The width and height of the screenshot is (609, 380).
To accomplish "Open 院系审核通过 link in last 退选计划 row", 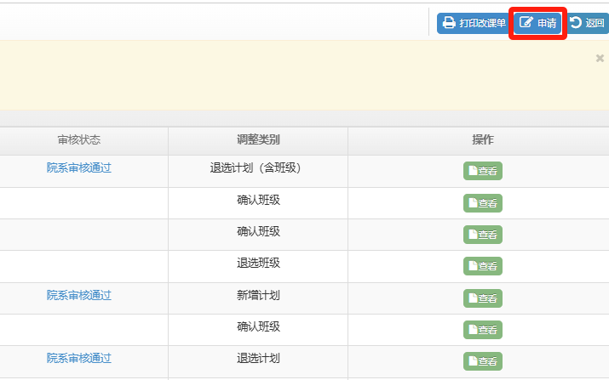I will click(79, 358).
